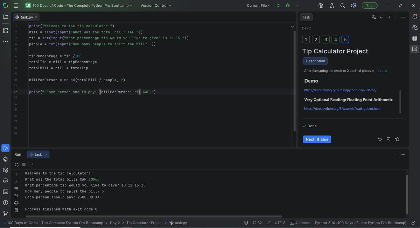
Task: Open Terminal tool window icon
Action: coord(6,191)
